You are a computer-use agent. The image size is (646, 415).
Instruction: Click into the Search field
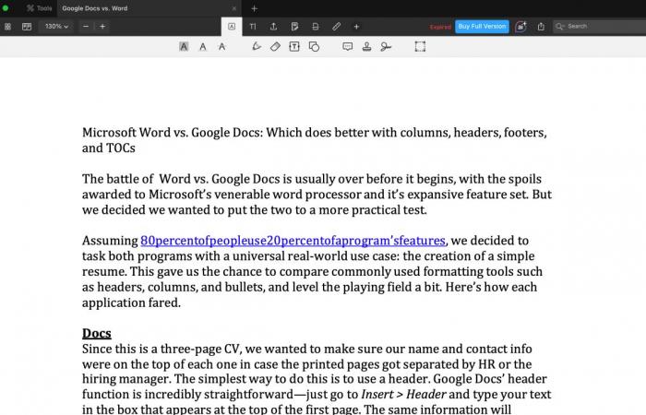(x=600, y=27)
